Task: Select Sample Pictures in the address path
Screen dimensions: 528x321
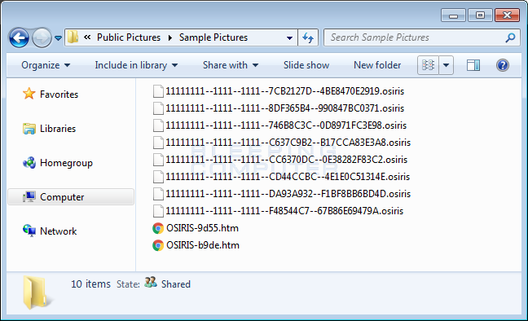Action: pos(213,37)
